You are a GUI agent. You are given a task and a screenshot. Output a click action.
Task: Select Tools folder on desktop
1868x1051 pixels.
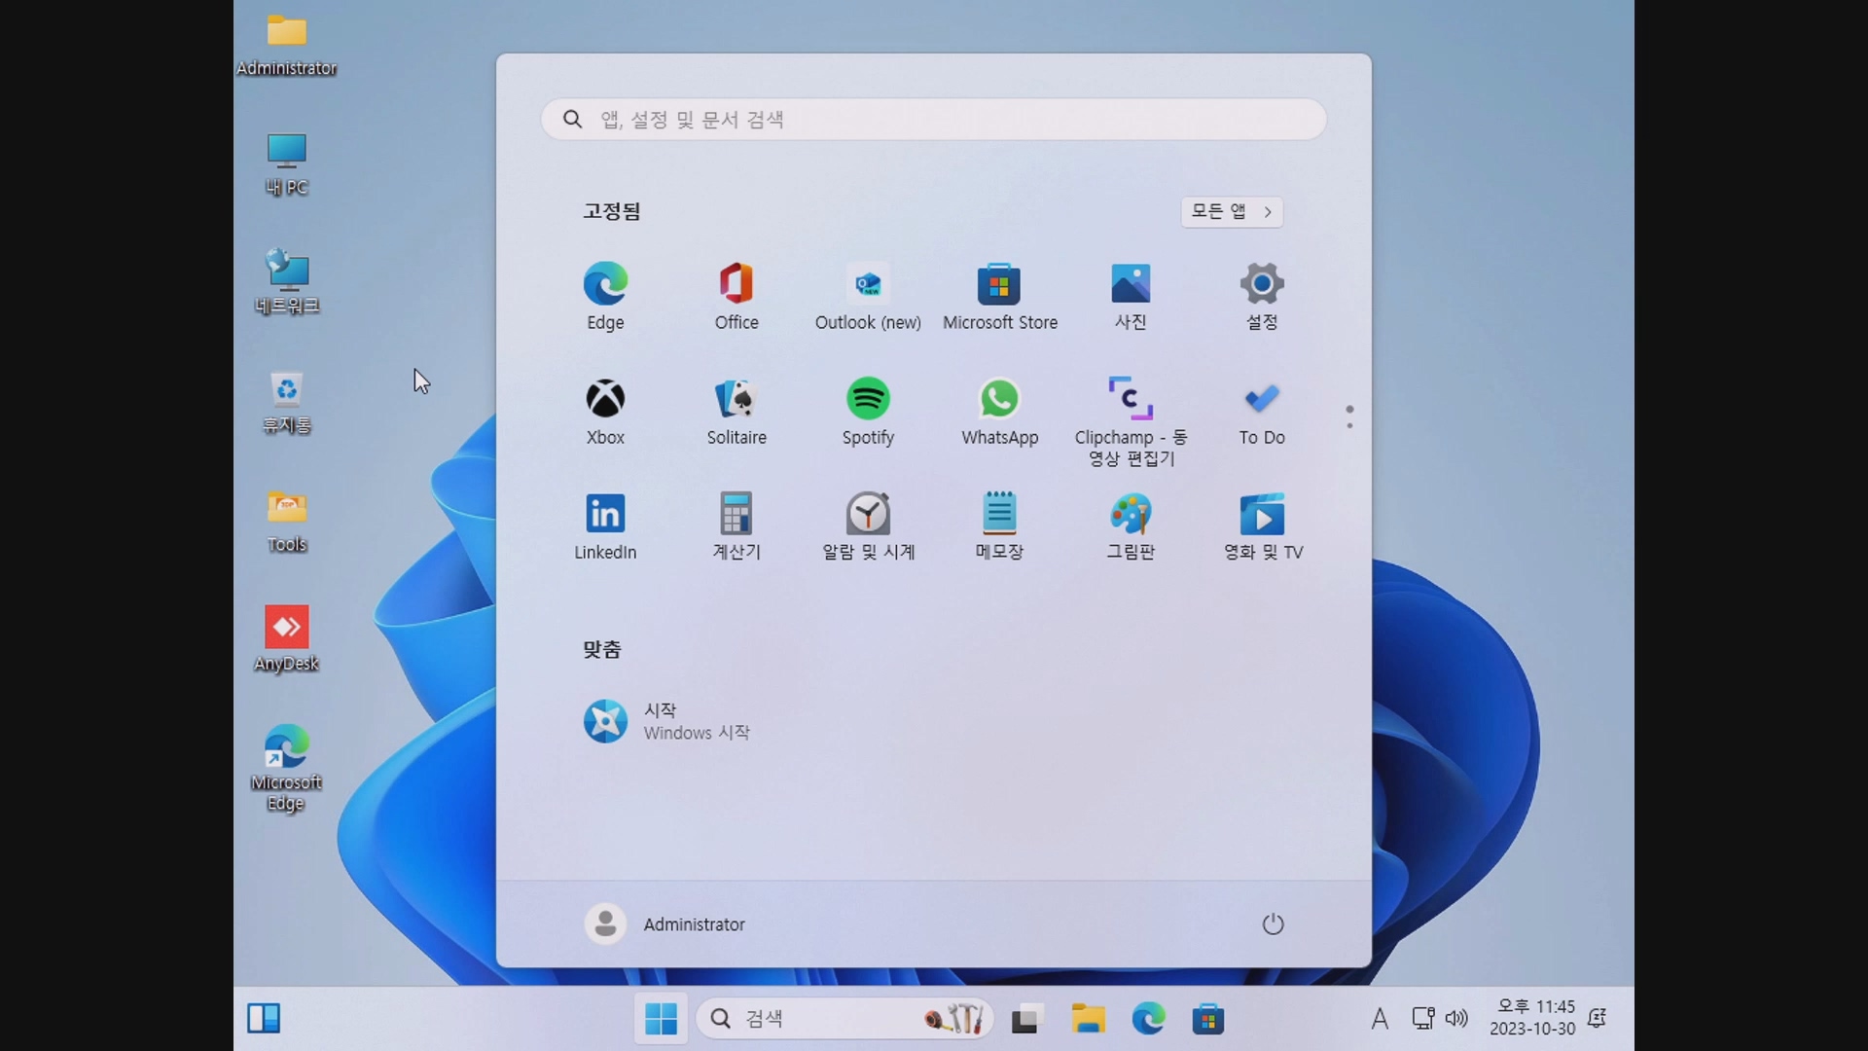pos(287,522)
